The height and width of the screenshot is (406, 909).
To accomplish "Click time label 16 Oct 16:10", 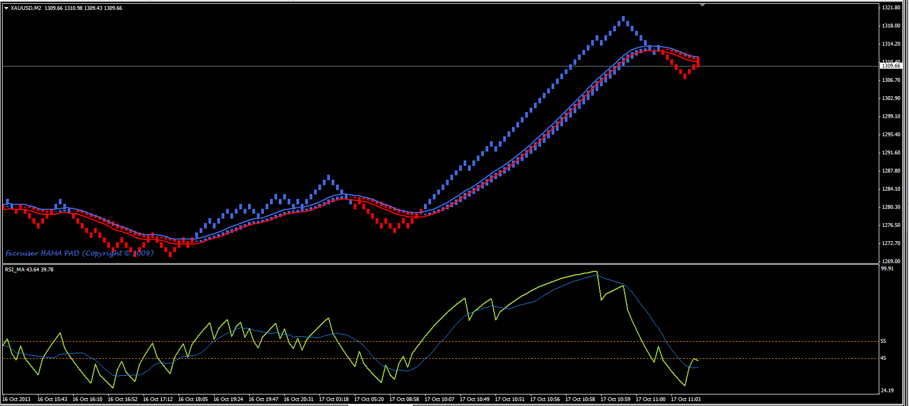I will (x=87, y=399).
